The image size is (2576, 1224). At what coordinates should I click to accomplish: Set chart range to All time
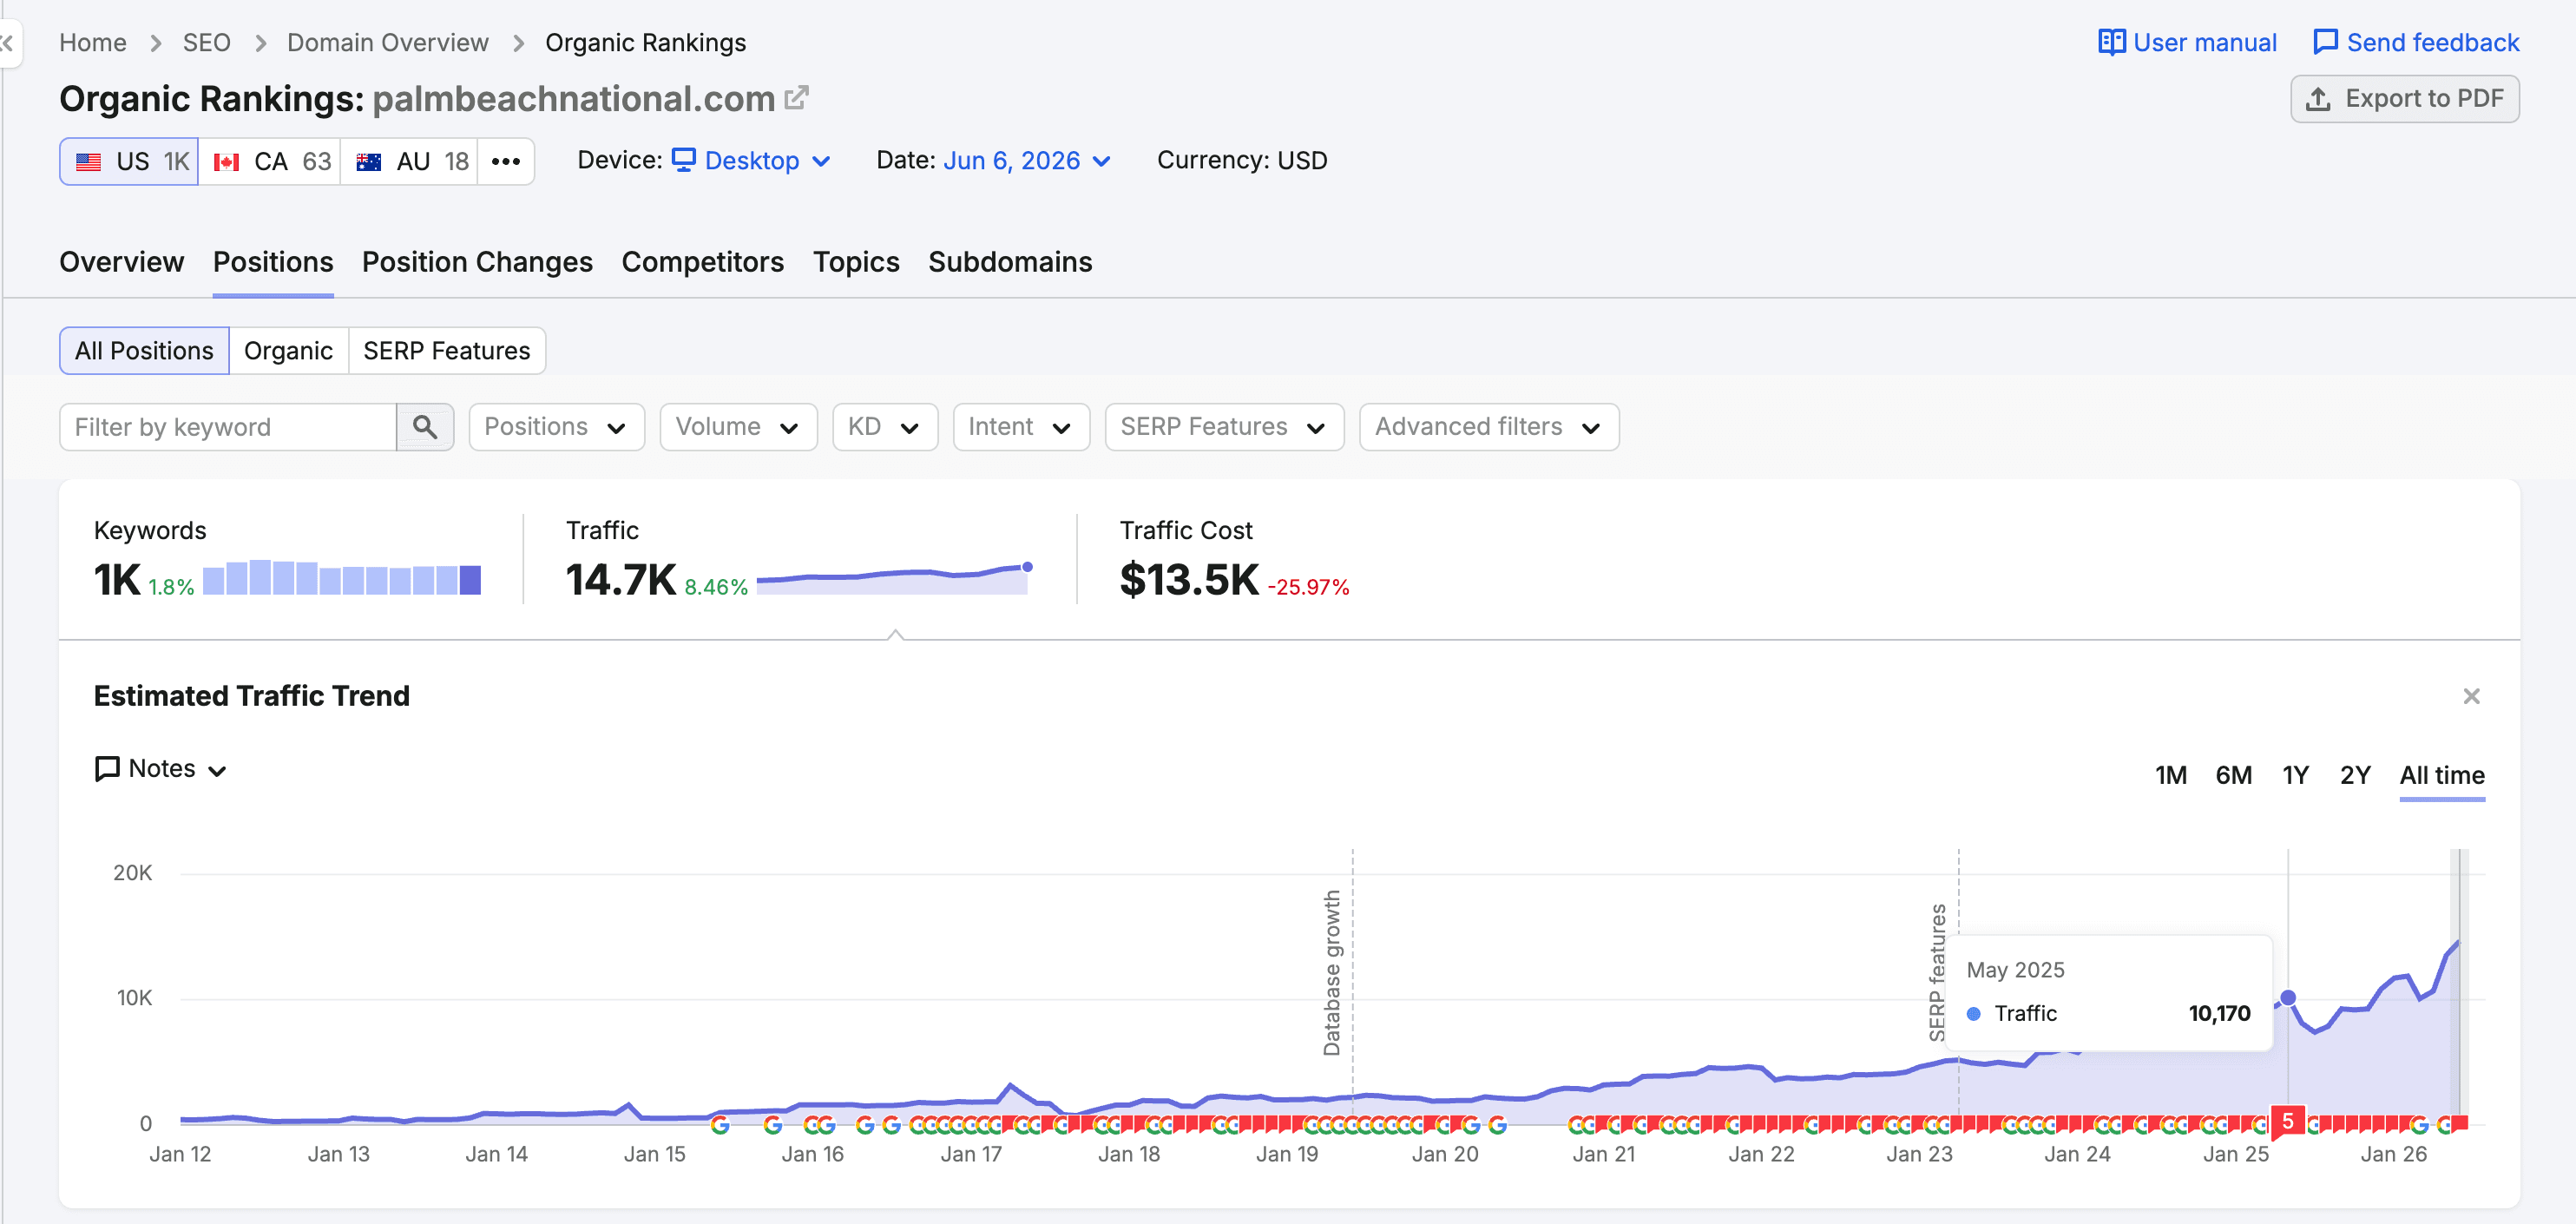coord(2442,775)
